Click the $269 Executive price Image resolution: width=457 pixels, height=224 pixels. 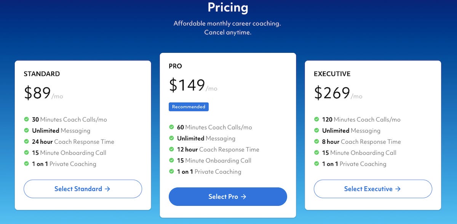(332, 93)
